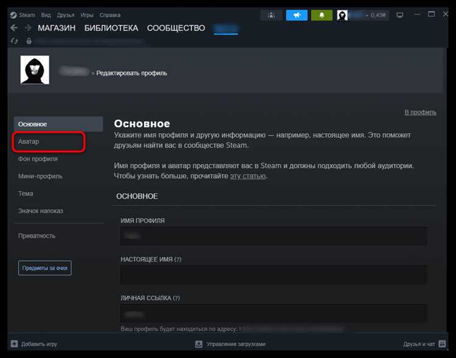Open the Друзья menu
Screen dimensions: 456x358
click(x=66, y=15)
